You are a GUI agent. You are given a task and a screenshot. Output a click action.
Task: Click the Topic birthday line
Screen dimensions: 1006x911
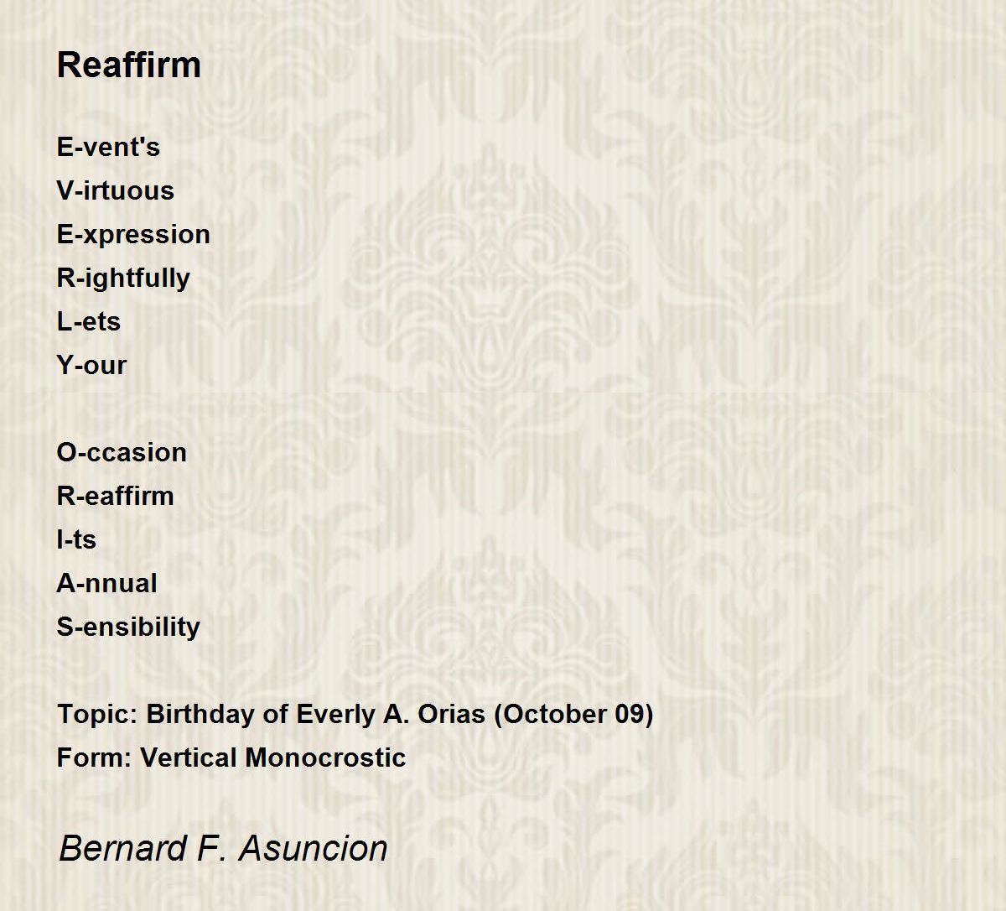[355, 714]
